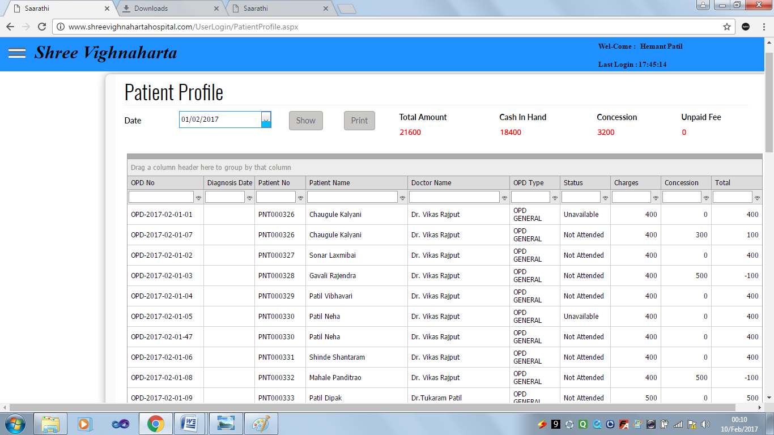Click the Status column filter icon
Screen dimensions: 774x435
click(605, 198)
